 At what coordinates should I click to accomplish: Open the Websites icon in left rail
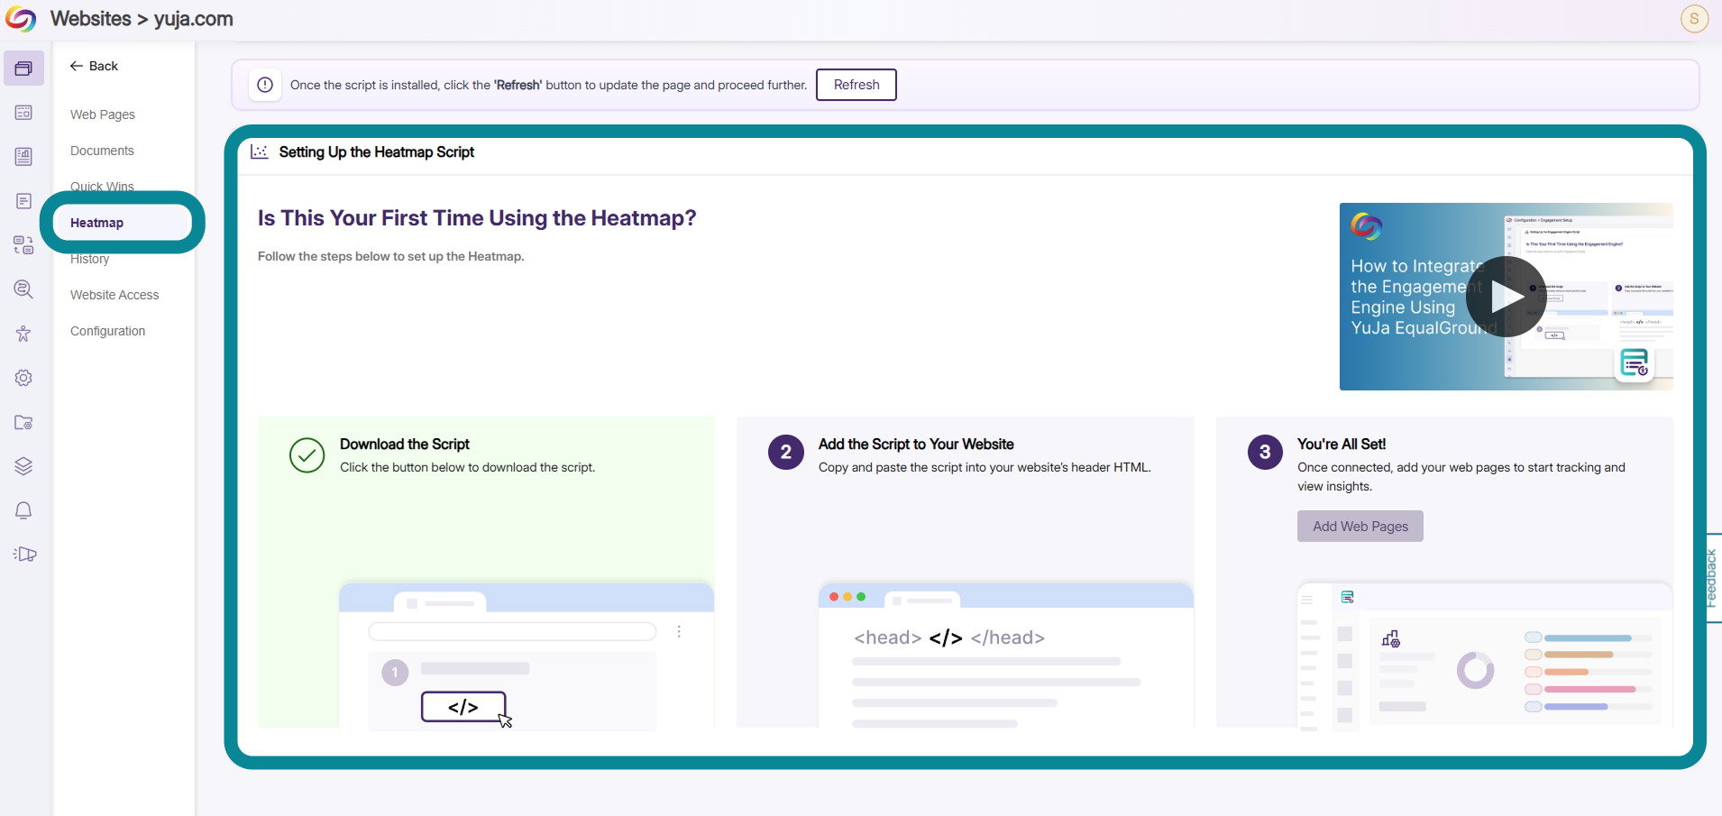[23, 69]
